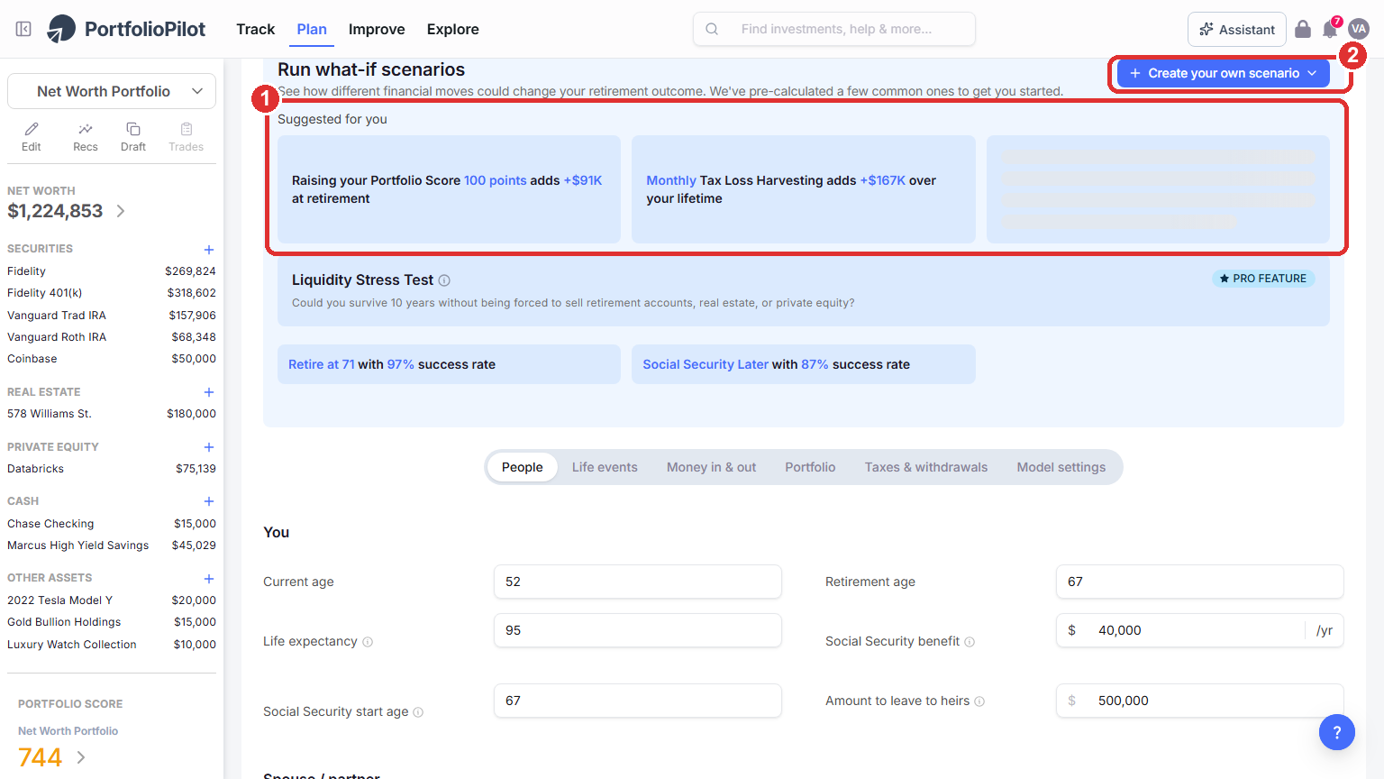Switch to the Portfolio tab
This screenshot has width=1384, height=779.
pyautogui.click(x=810, y=467)
